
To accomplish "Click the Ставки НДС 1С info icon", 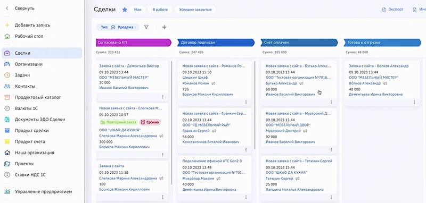I will tap(7, 175).
